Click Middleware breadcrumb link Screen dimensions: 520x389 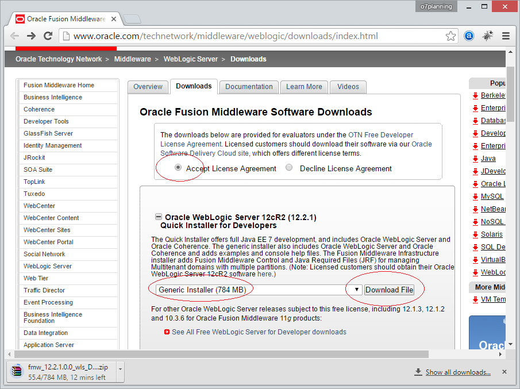click(132, 59)
